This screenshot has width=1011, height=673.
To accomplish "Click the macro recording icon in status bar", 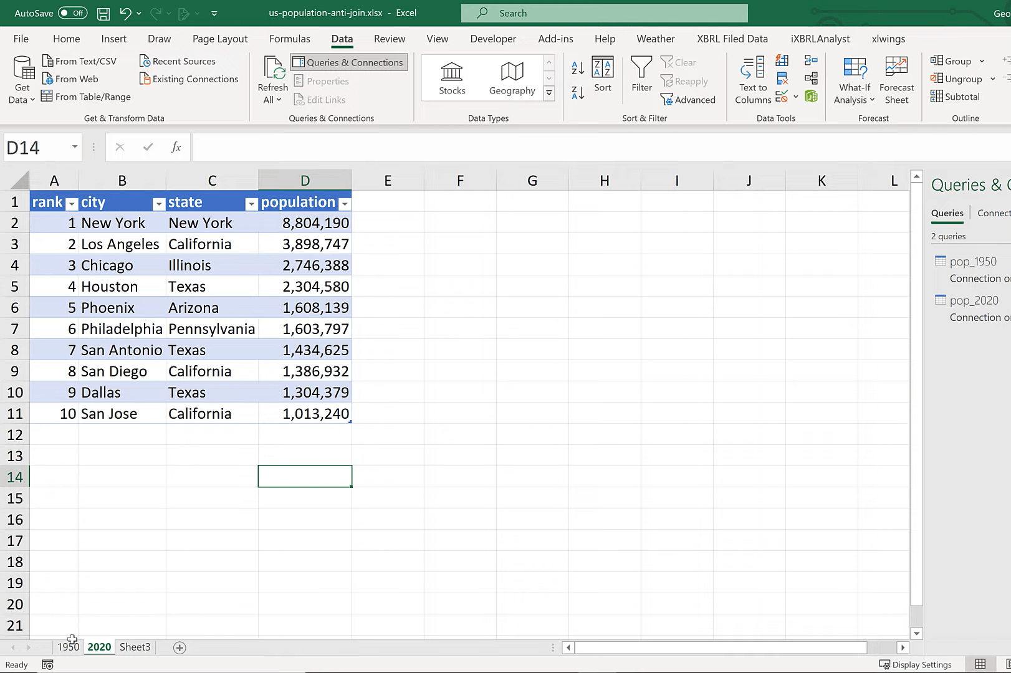I will coord(47,665).
